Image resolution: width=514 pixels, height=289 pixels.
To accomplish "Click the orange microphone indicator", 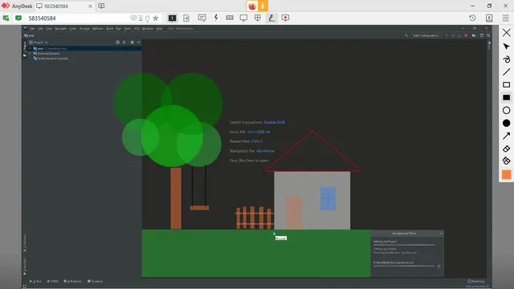I will (263, 6).
